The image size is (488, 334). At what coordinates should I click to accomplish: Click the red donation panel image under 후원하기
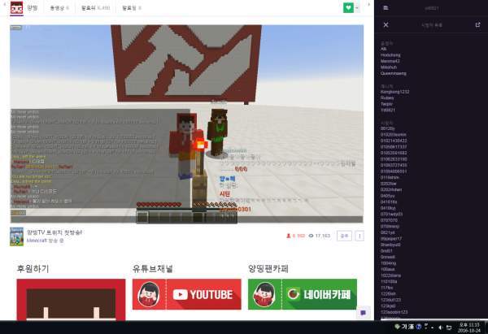71,300
